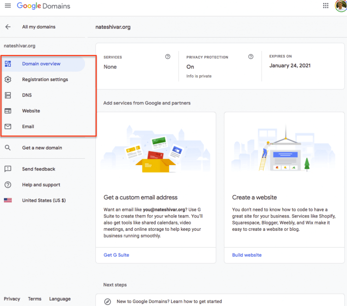Open the account profile avatar
The image size is (347, 306).
(x=341, y=6)
